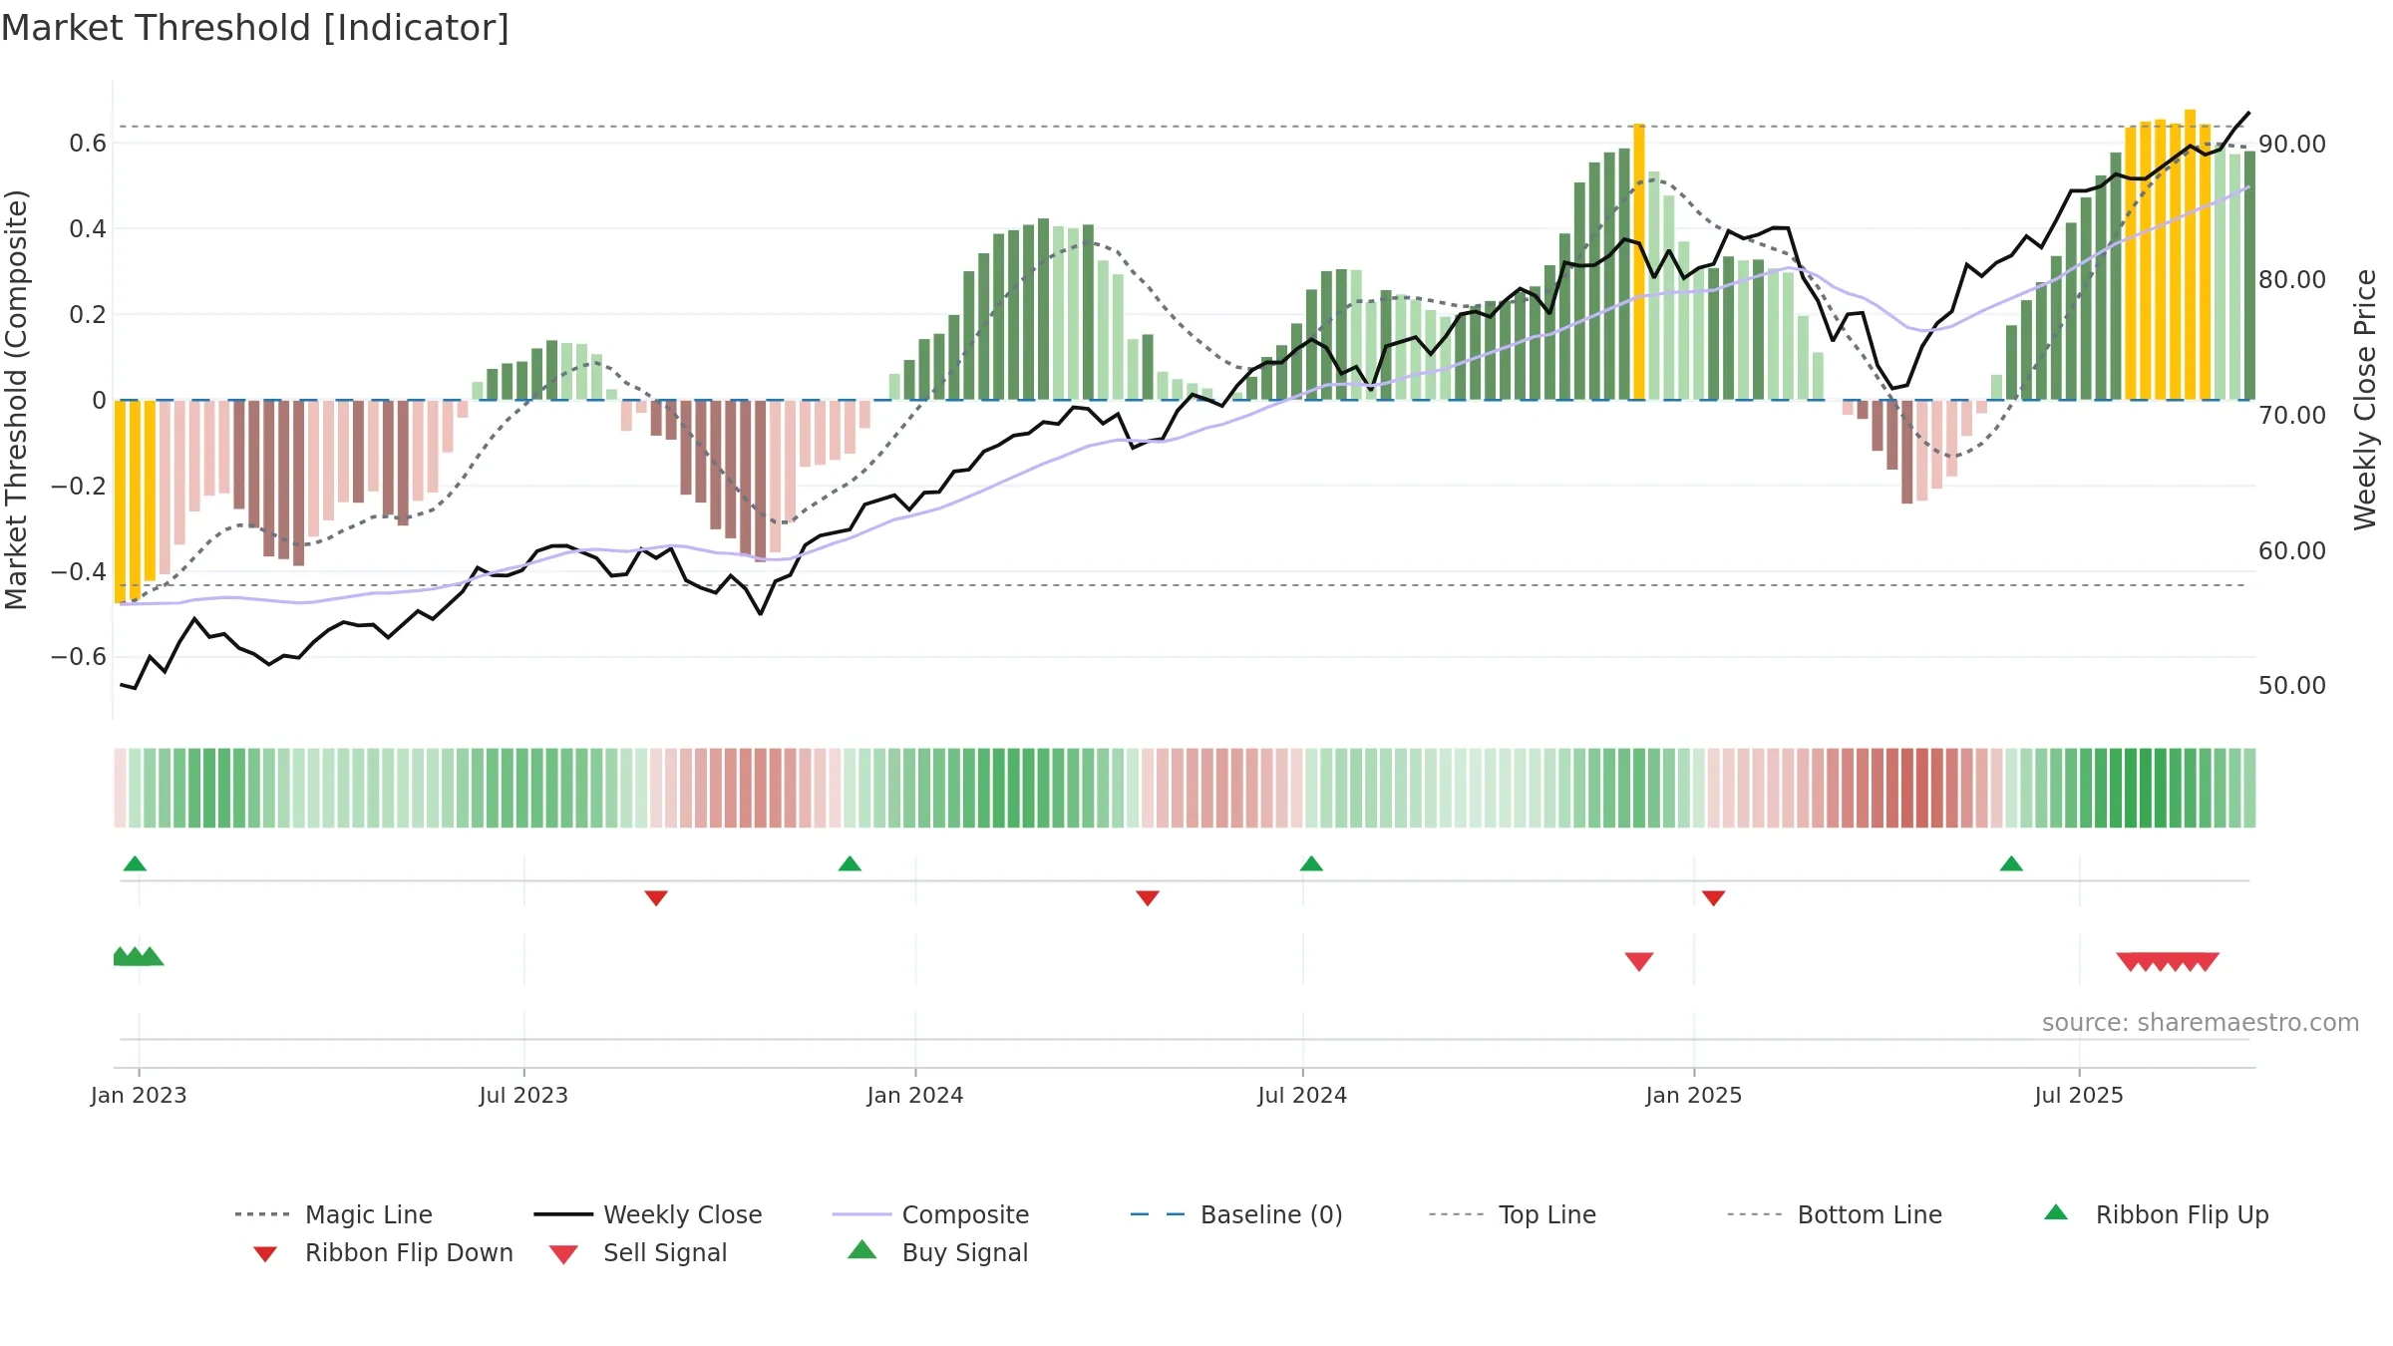Click the Ribbon Flip Up marker before Jan 2024
The width and height of the screenshot is (2393, 1346).
[x=850, y=863]
